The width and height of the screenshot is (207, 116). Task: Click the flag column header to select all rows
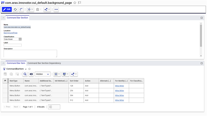(x=5, y=81)
